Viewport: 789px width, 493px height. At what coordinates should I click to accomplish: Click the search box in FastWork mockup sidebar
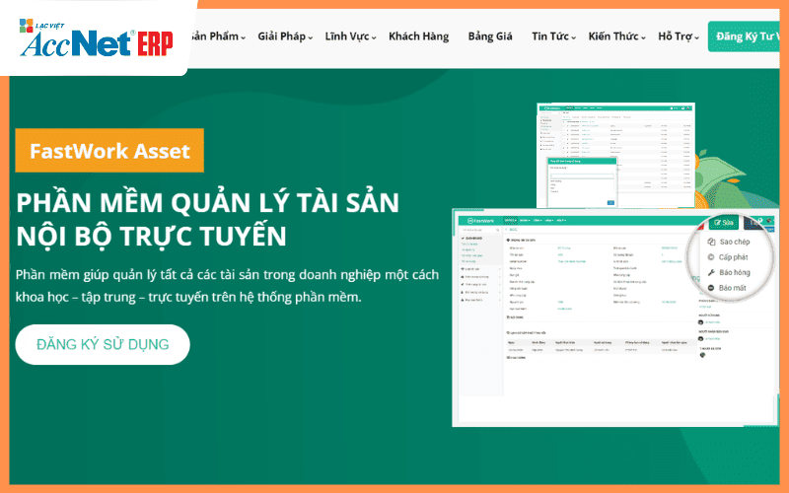480,230
